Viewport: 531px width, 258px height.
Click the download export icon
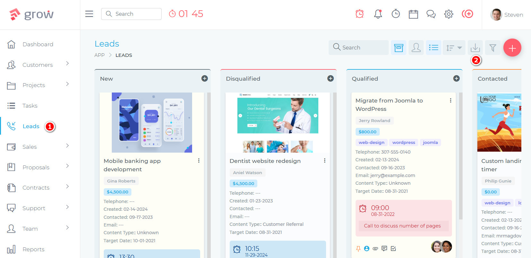click(x=475, y=48)
